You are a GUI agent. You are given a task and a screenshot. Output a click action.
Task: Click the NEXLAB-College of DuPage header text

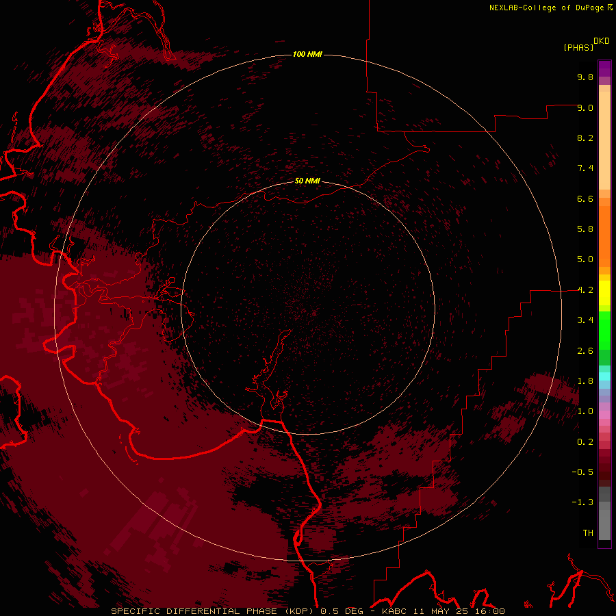click(548, 8)
